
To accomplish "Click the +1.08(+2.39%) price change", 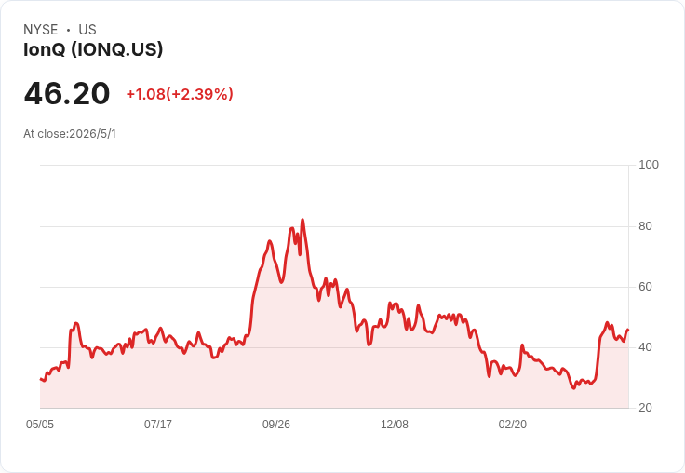I will (x=180, y=94).
